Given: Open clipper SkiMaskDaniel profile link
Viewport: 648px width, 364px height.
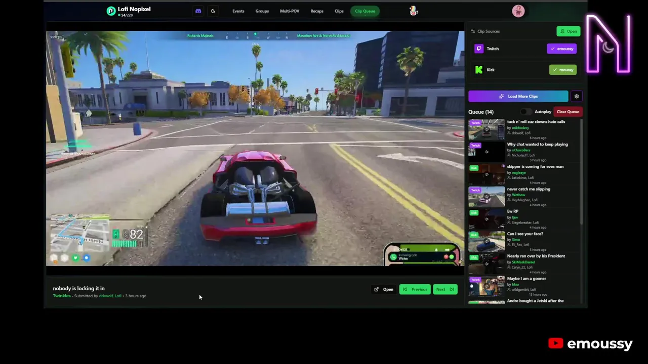Looking at the screenshot, I should click(523, 262).
